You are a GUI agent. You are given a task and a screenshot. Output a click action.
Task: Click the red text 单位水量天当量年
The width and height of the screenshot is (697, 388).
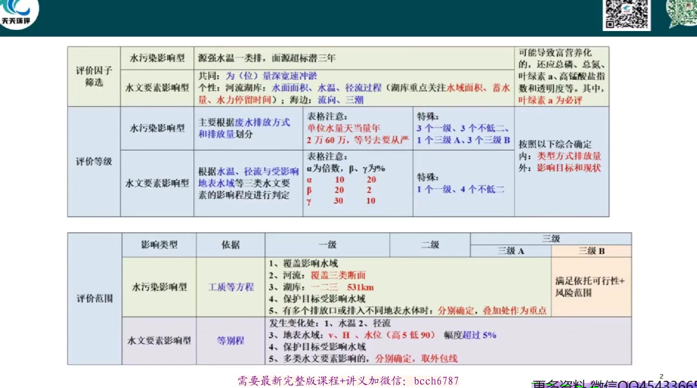point(344,128)
